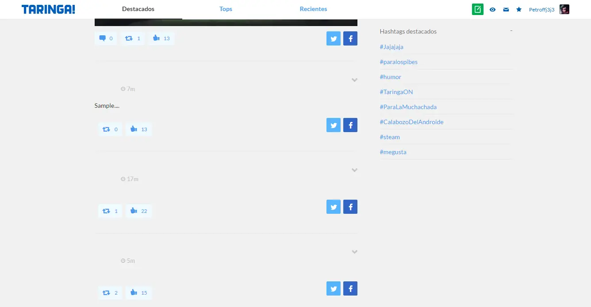Viewport: 591px width, 307px height.
Task: Open comments button showing 0
Action: point(106,38)
